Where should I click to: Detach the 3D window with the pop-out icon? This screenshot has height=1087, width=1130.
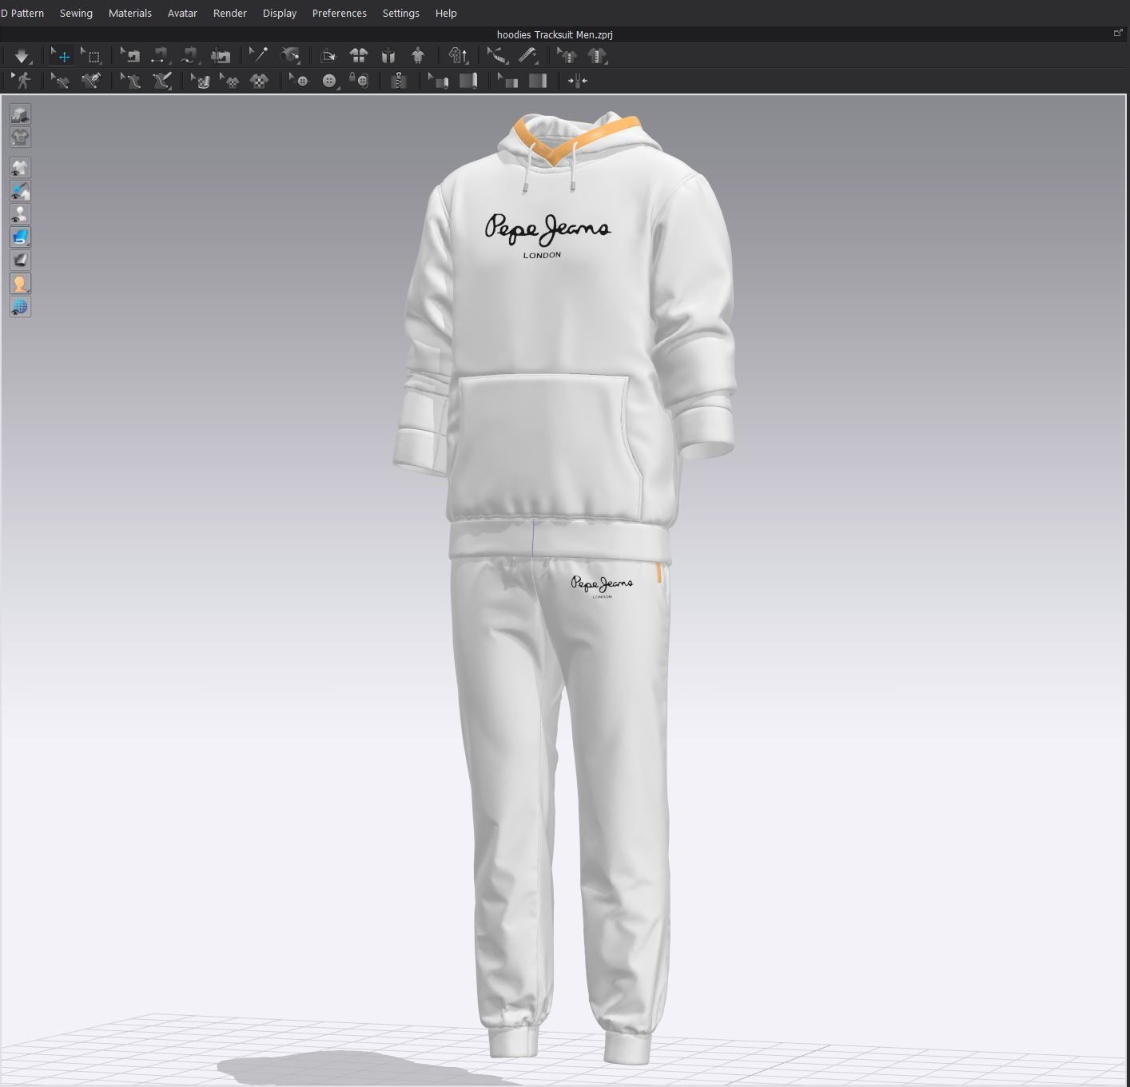(1118, 33)
